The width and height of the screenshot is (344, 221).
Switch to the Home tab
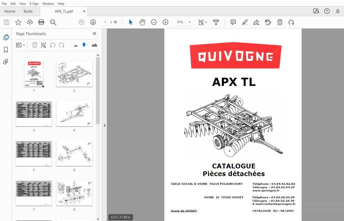pyautogui.click(x=10, y=11)
